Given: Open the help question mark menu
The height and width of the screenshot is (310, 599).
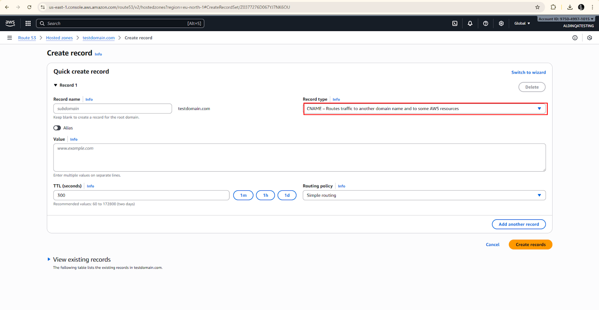Looking at the screenshot, I should click(x=486, y=23).
